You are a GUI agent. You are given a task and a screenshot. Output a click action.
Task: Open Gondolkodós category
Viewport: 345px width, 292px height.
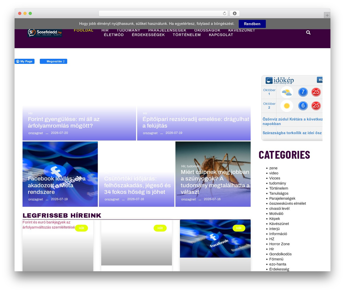pos(280,254)
